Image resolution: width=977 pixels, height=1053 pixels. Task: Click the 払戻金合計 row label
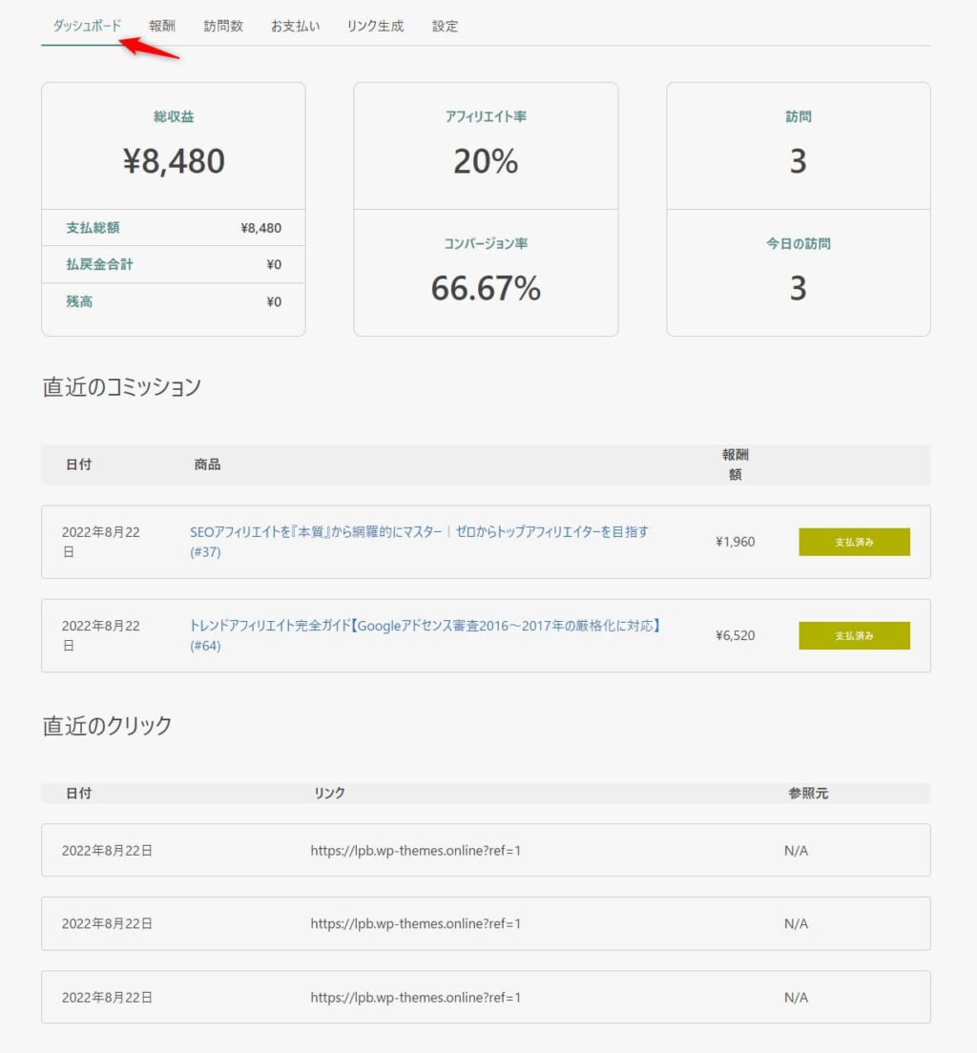99,264
